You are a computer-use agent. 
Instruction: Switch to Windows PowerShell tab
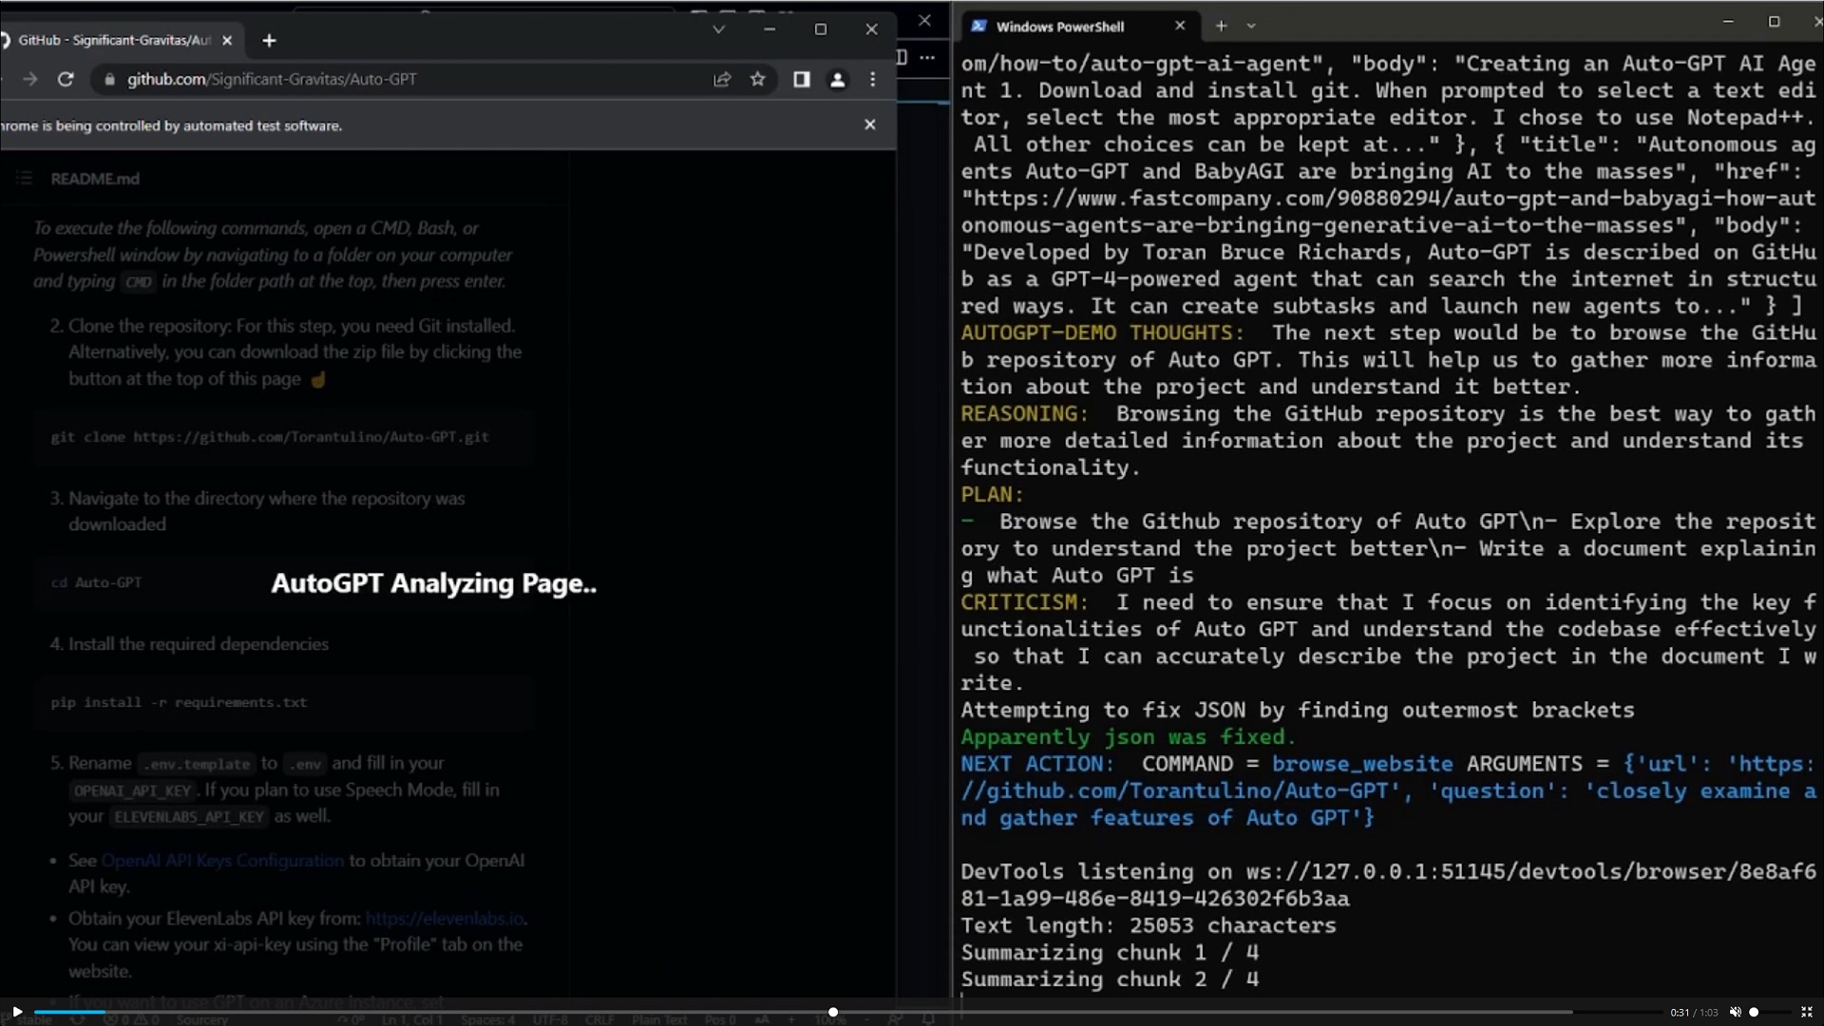click(1059, 27)
